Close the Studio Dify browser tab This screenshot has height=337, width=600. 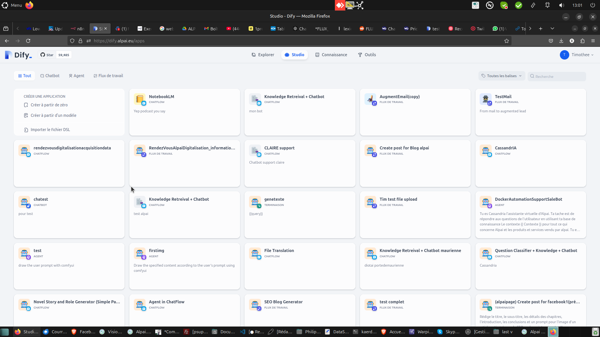click(106, 28)
